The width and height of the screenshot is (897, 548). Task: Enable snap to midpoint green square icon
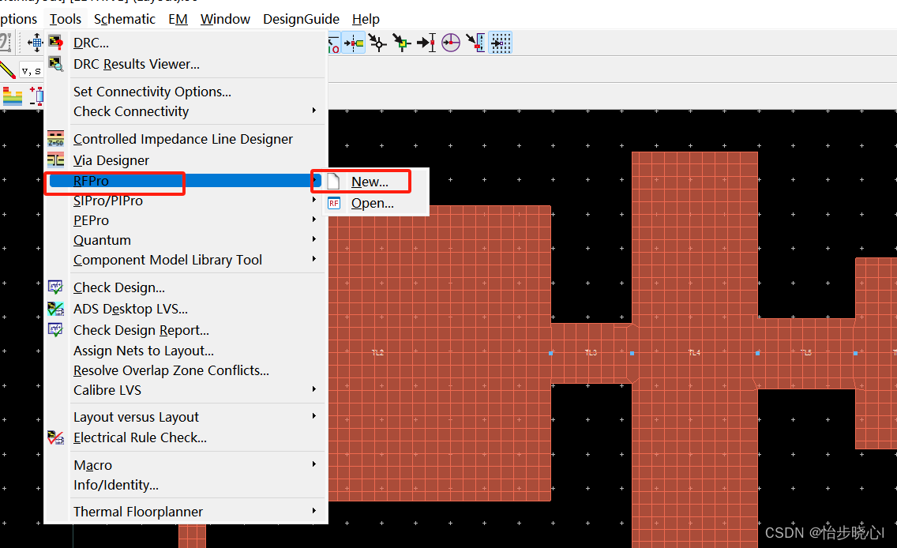pos(402,43)
